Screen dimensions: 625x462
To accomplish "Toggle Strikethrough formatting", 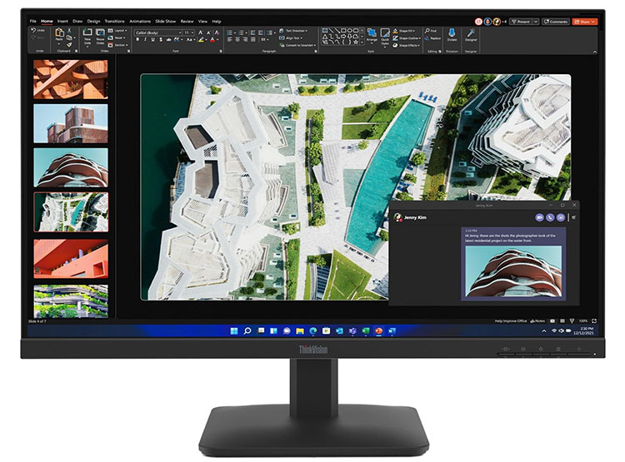I will coord(168,40).
